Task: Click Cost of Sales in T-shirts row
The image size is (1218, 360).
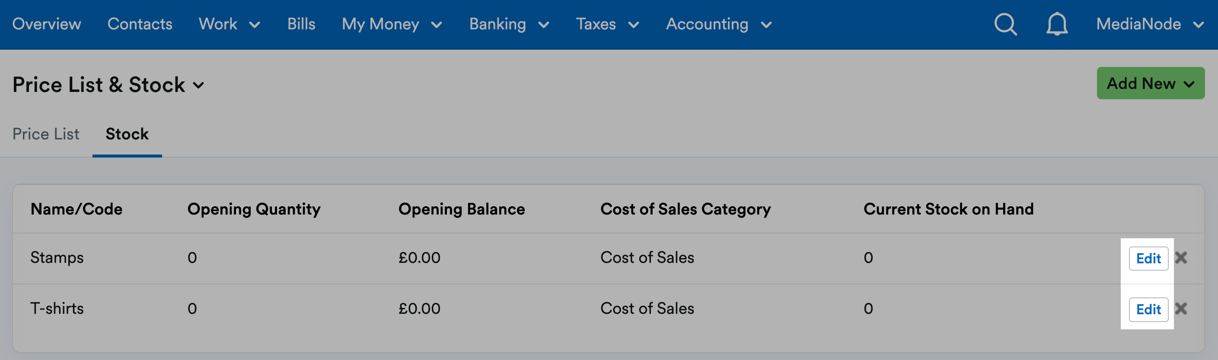Action: [647, 309]
